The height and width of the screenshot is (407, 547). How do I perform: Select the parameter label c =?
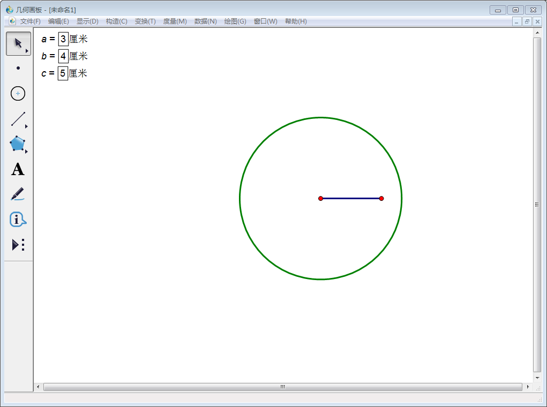point(48,73)
